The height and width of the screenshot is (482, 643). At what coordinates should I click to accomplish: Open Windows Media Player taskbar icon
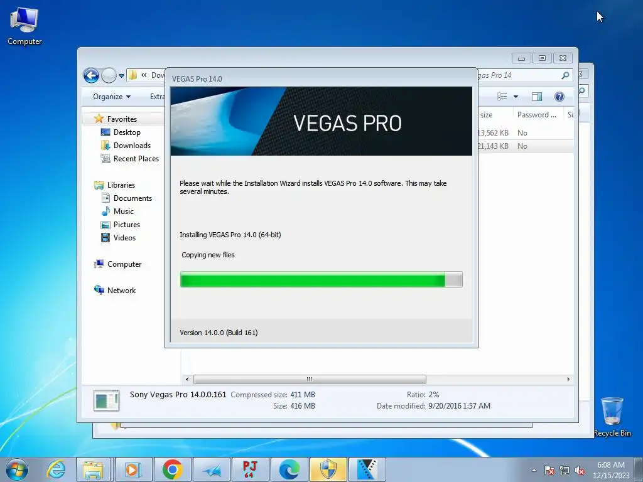pos(132,469)
